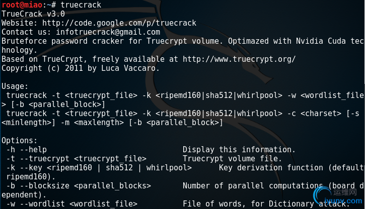365x209 pixels.
Task: Click the -h --help option line
Action: (27, 150)
